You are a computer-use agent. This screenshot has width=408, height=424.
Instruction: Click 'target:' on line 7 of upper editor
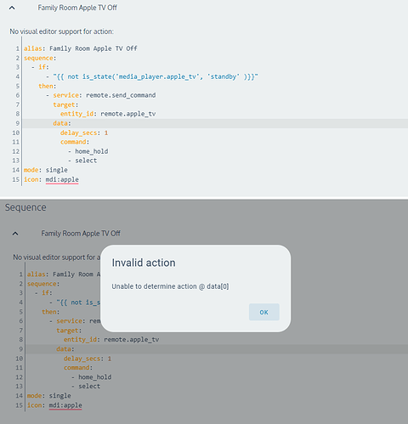coord(65,105)
